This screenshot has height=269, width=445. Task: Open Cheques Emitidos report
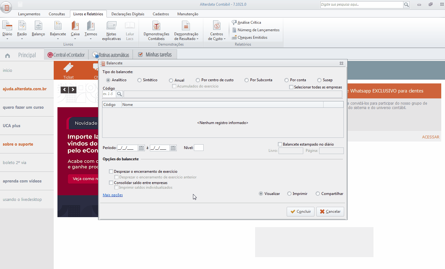[x=234, y=37]
